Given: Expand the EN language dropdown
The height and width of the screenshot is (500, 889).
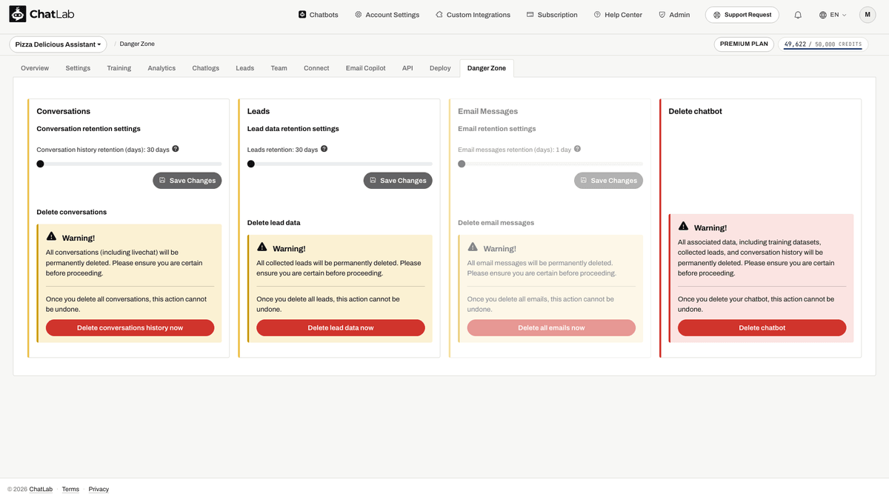Looking at the screenshot, I should point(833,15).
